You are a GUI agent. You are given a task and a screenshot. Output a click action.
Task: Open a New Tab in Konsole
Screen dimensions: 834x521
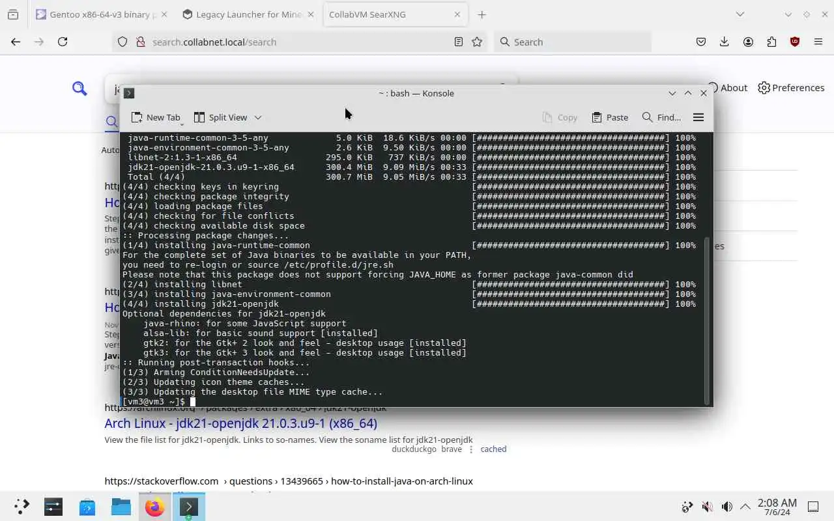tap(155, 117)
